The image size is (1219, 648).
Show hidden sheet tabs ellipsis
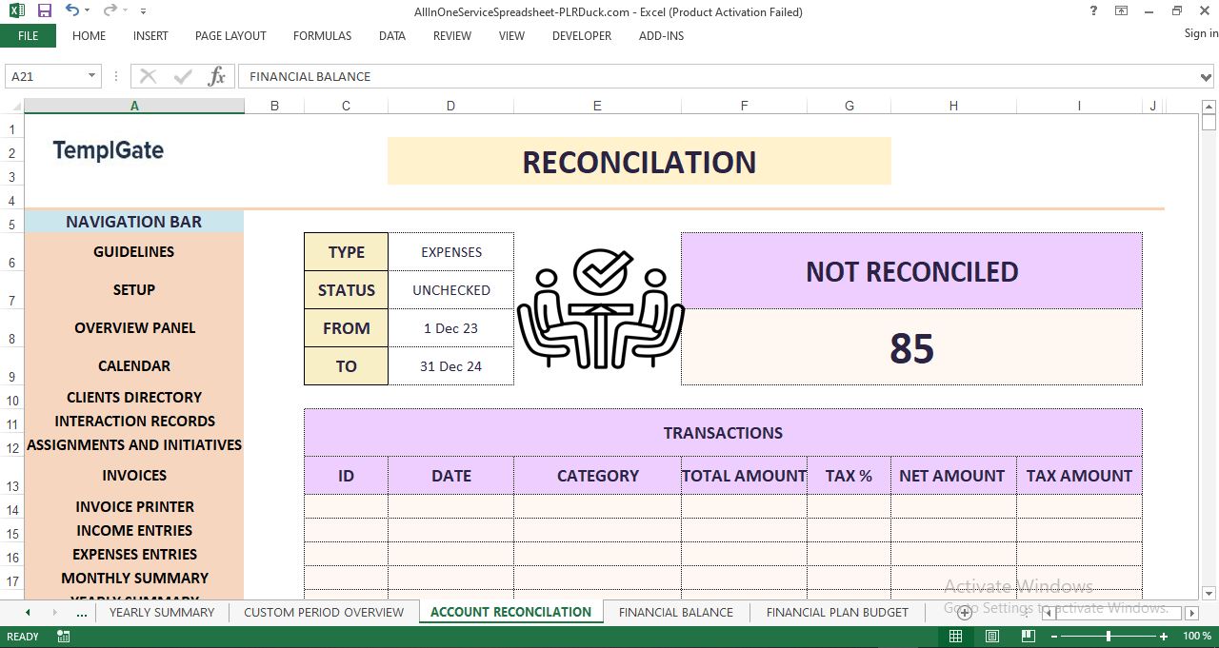click(x=82, y=613)
